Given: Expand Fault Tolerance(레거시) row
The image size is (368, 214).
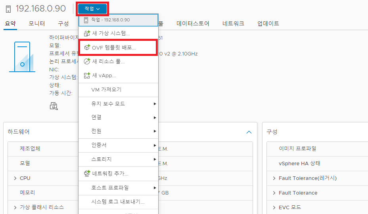Looking at the screenshot, I should coord(274,178).
